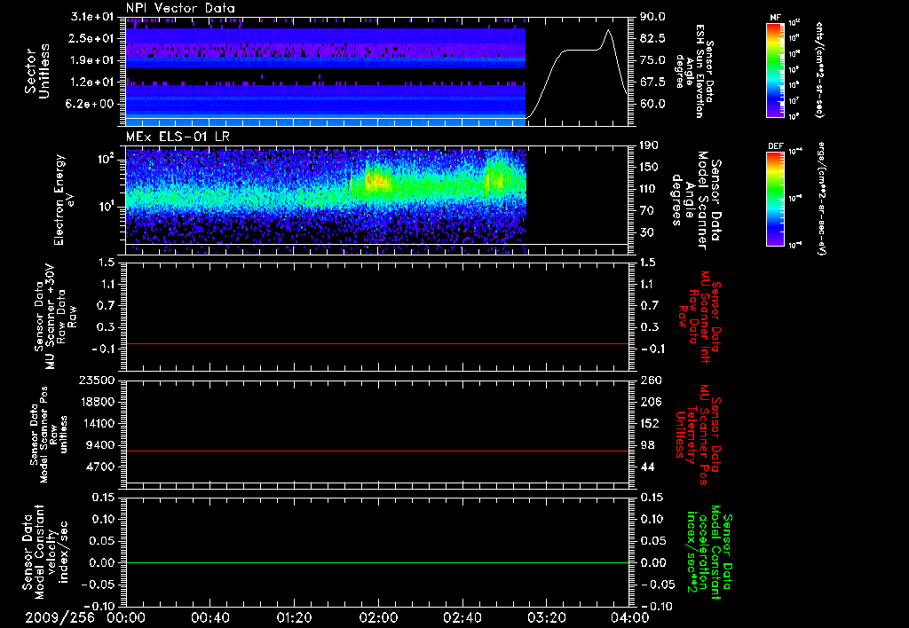Click the '98' telemetry tick value
Viewport: 909px width, 628px height.
(647, 445)
